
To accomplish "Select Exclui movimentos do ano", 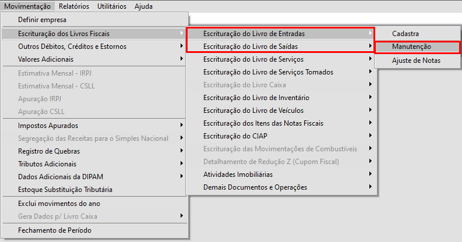I will 95,204.
